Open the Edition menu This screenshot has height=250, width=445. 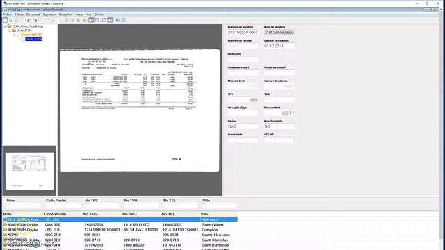[19, 15]
